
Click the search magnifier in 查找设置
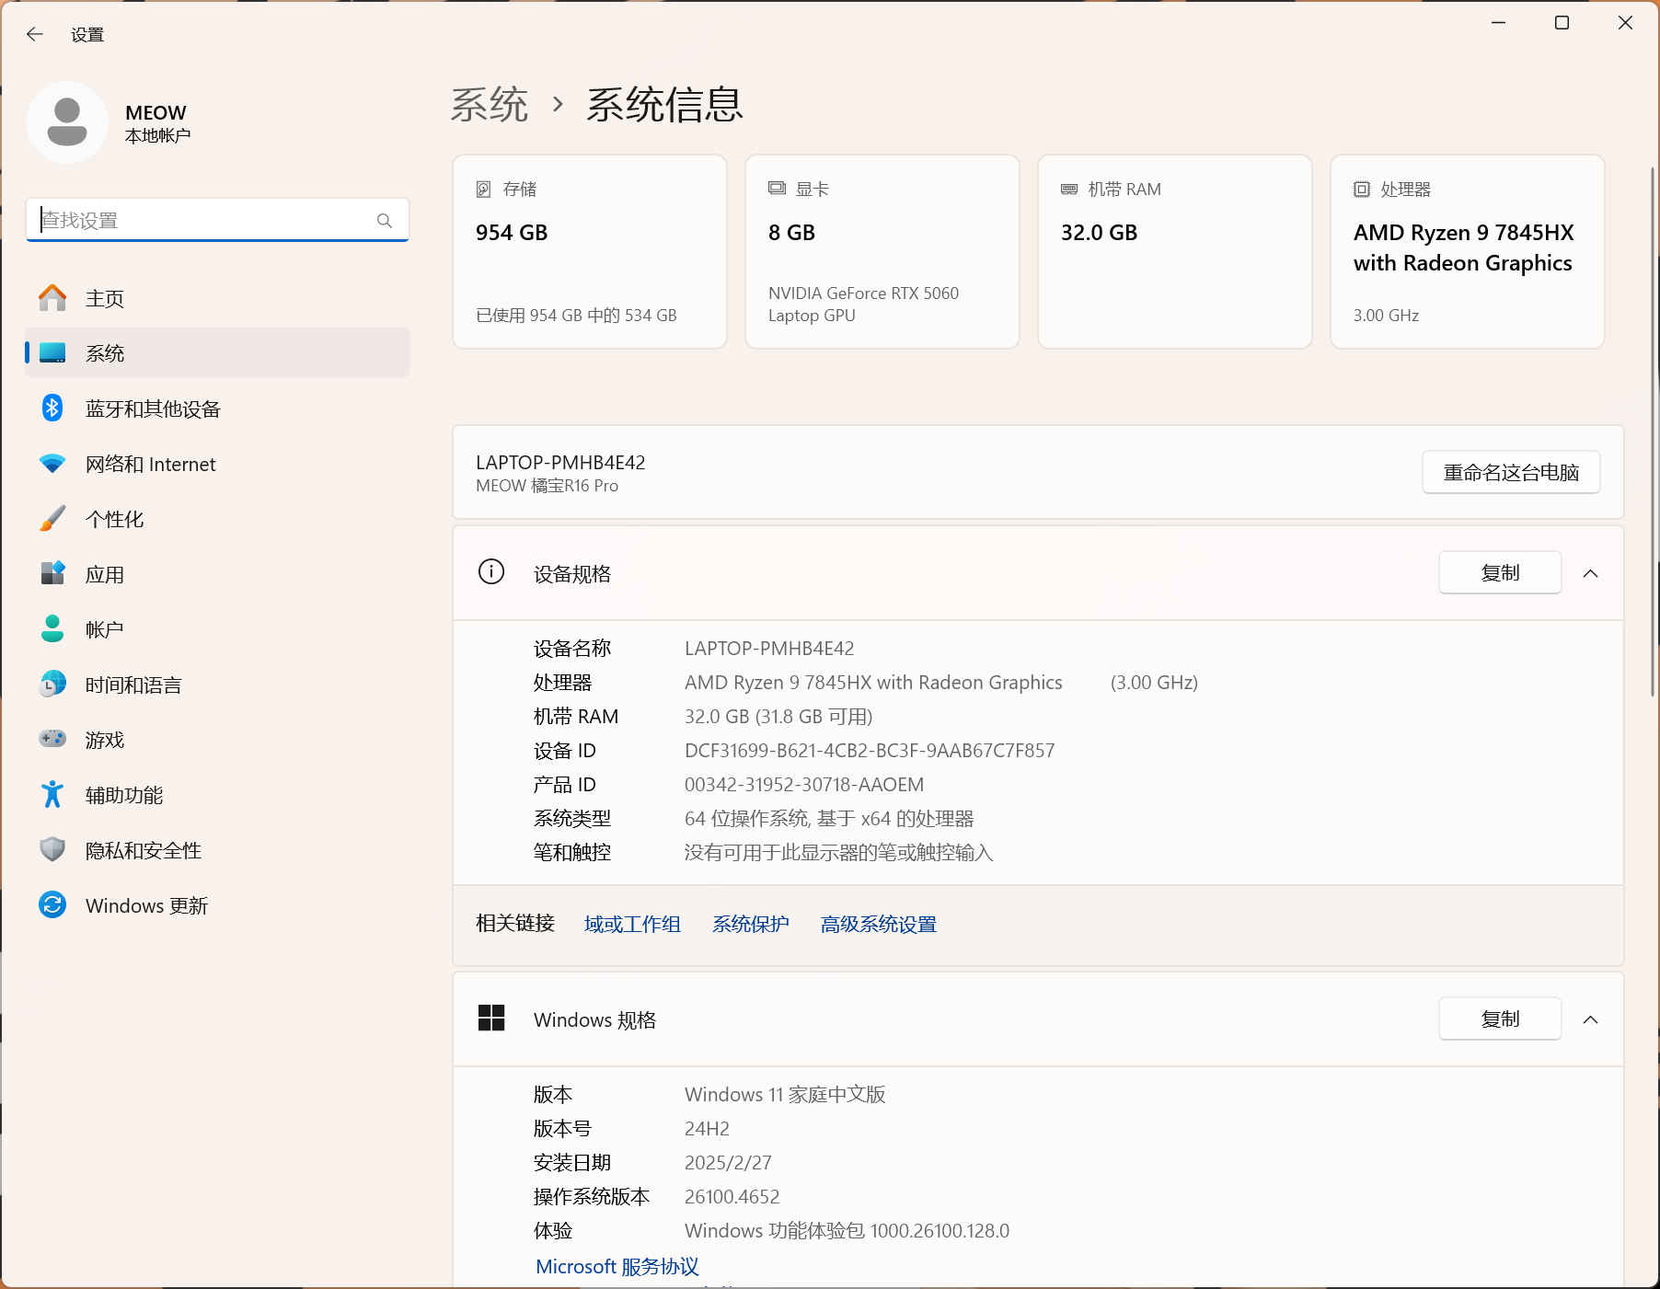385,221
